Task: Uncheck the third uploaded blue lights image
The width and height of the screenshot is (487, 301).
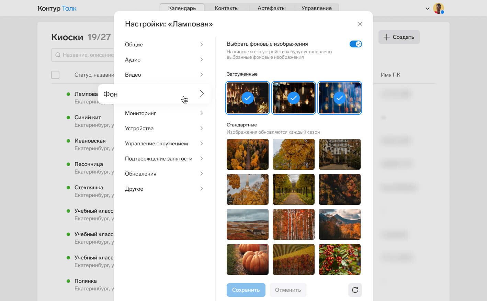Action: click(x=339, y=98)
